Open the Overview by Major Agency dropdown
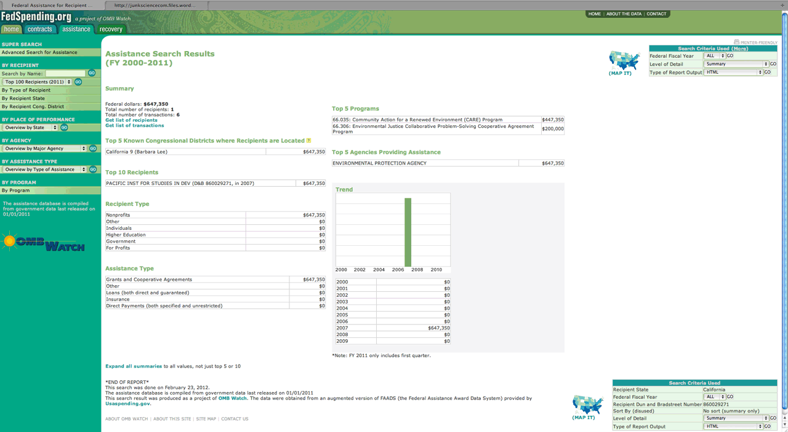 point(44,149)
